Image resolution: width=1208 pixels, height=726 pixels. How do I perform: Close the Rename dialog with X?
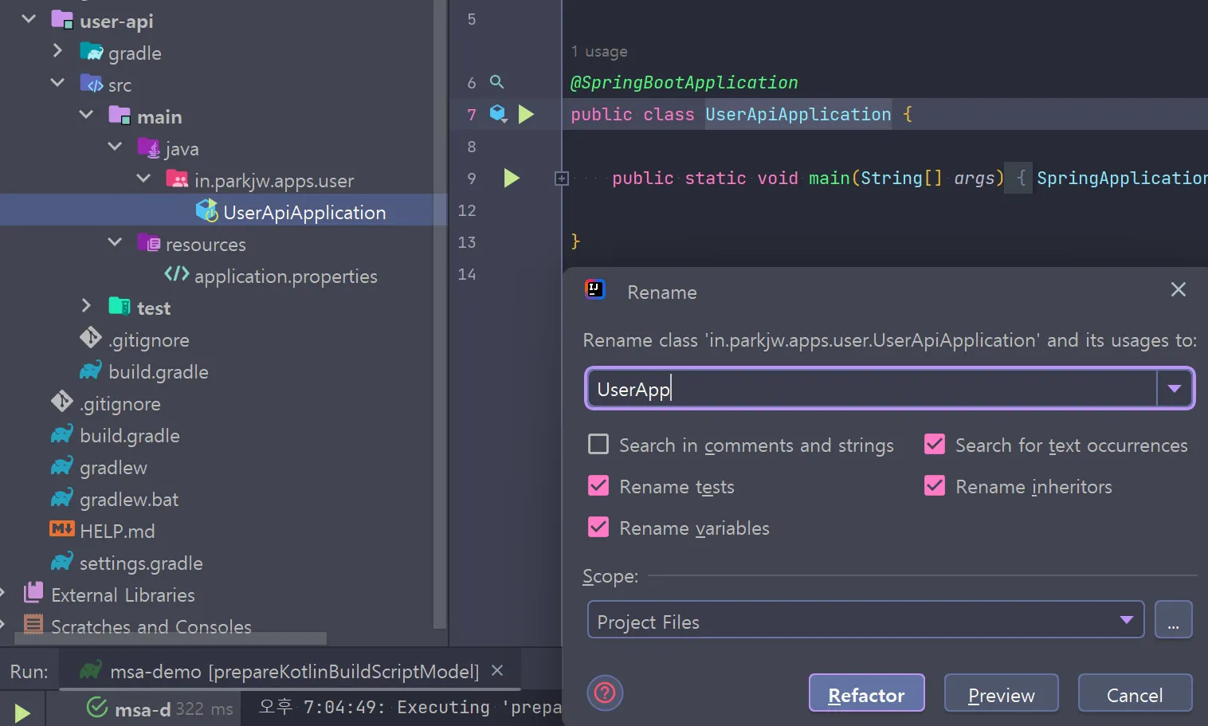click(x=1179, y=289)
